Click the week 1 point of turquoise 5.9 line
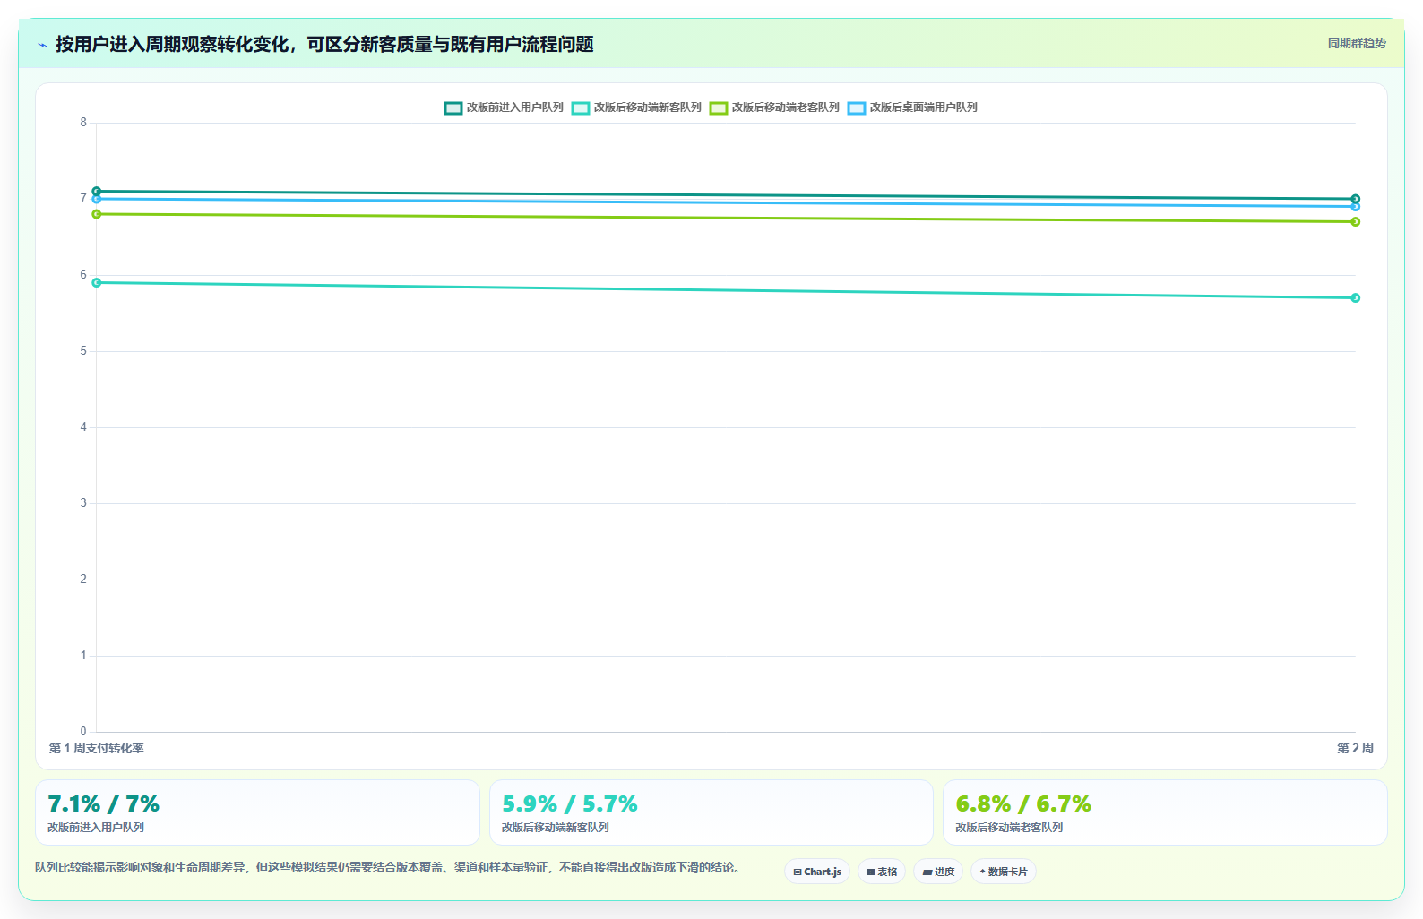The width and height of the screenshot is (1423, 919). [x=97, y=283]
